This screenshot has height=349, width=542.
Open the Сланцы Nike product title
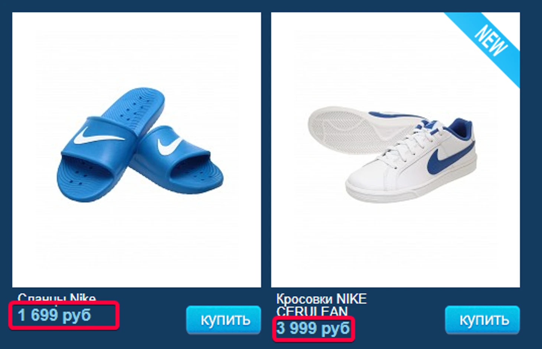57,297
